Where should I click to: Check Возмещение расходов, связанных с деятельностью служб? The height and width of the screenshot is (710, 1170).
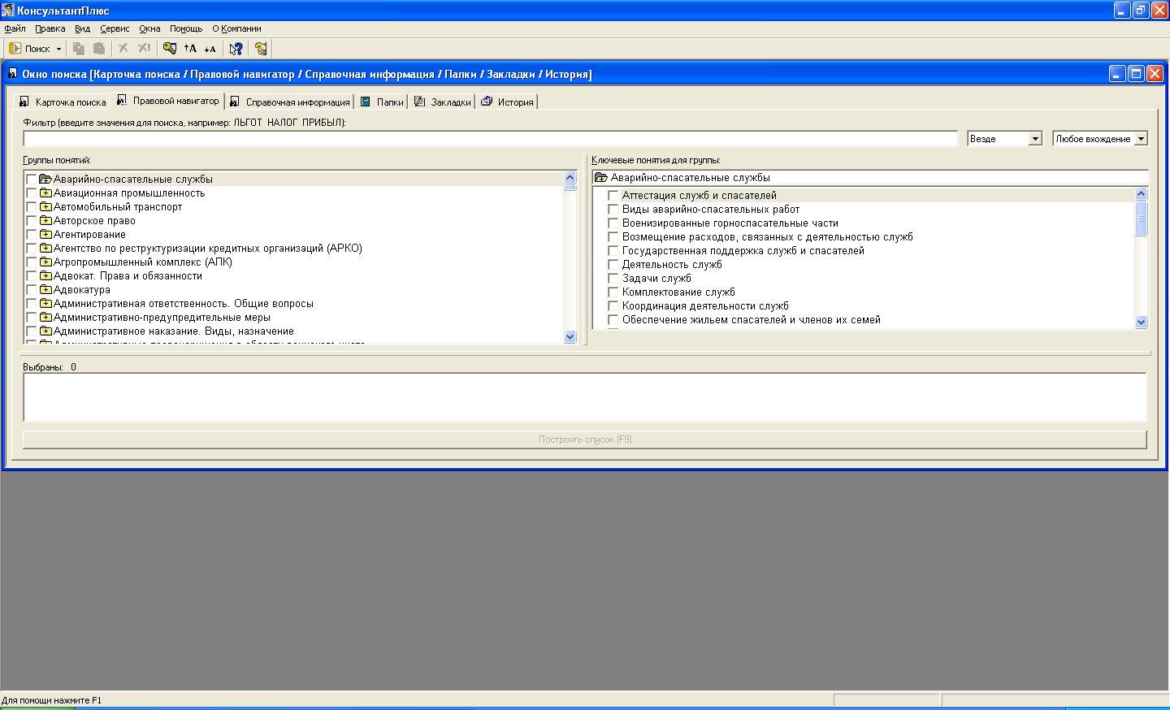(613, 237)
